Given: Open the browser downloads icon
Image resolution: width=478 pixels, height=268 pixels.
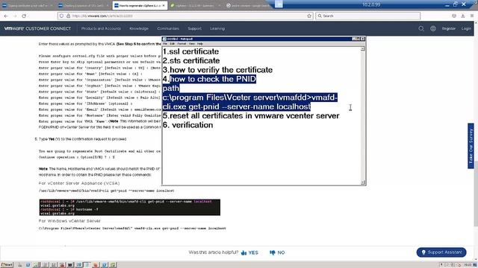Looking at the screenshot, I should [463, 16].
